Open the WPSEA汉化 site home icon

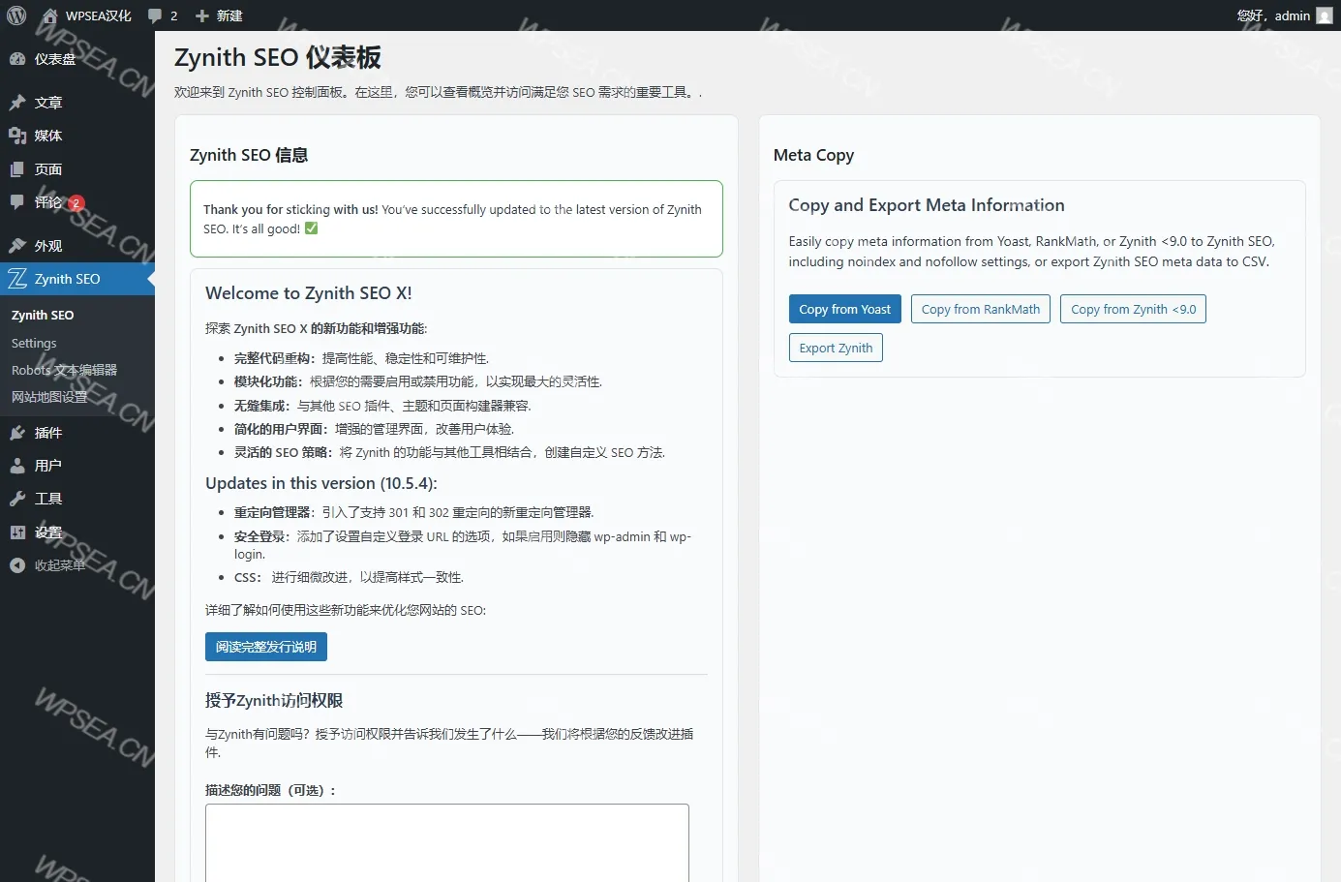click(49, 15)
